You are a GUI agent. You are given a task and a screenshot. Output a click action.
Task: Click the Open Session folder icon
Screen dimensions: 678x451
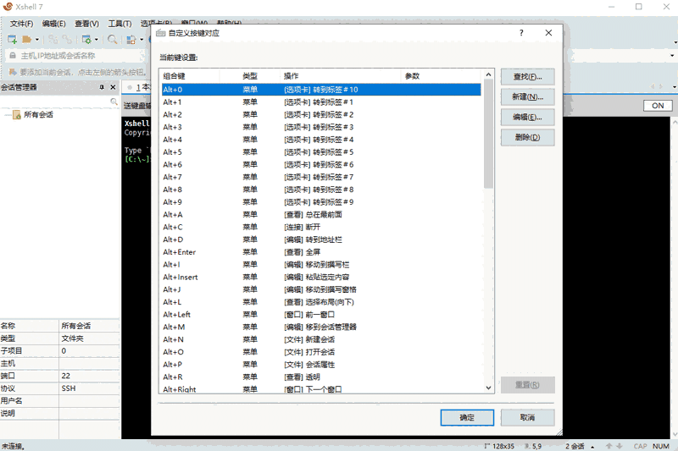click(x=27, y=40)
